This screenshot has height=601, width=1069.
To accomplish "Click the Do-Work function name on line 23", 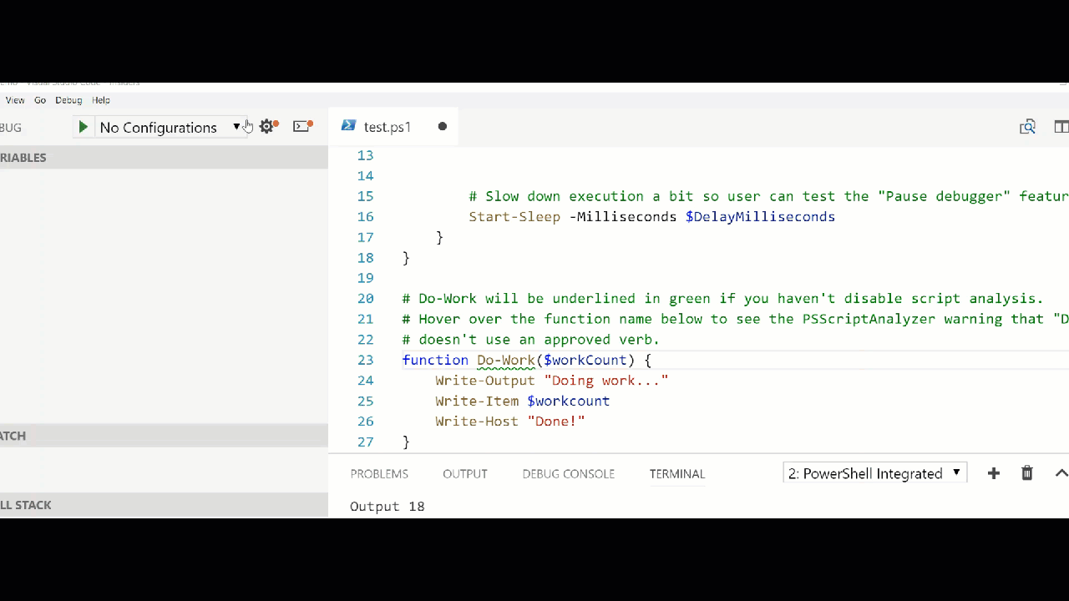I will click(x=506, y=360).
